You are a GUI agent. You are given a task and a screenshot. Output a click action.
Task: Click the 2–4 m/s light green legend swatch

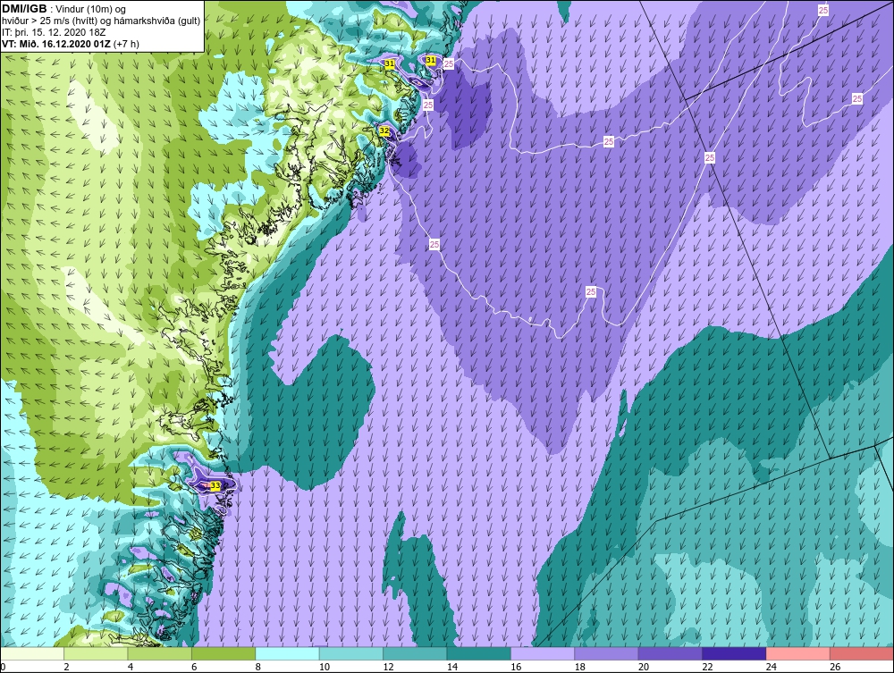pyautogui.click(x=96, y=653)
